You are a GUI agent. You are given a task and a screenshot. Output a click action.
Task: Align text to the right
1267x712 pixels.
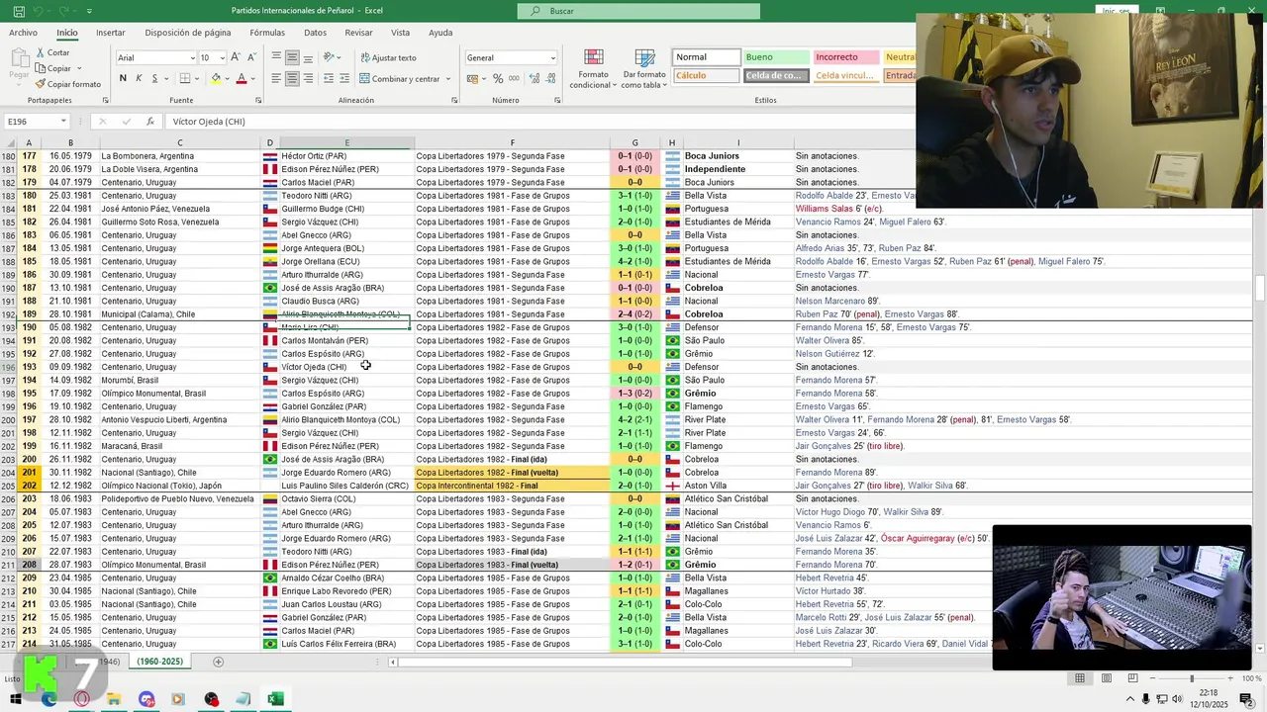point(308,78)
